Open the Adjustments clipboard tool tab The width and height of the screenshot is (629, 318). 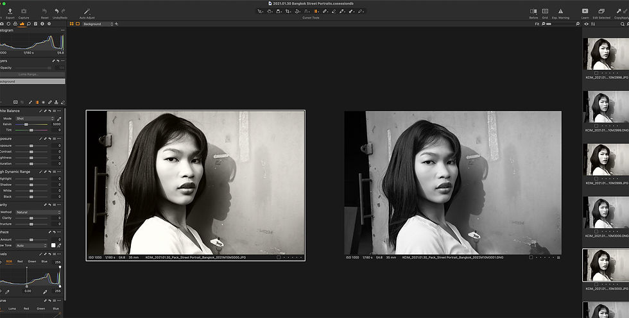click(x=35, y=24)
